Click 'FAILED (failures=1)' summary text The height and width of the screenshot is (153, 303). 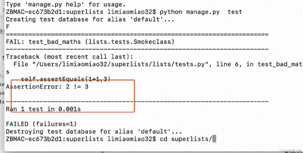tap(41, 124)
